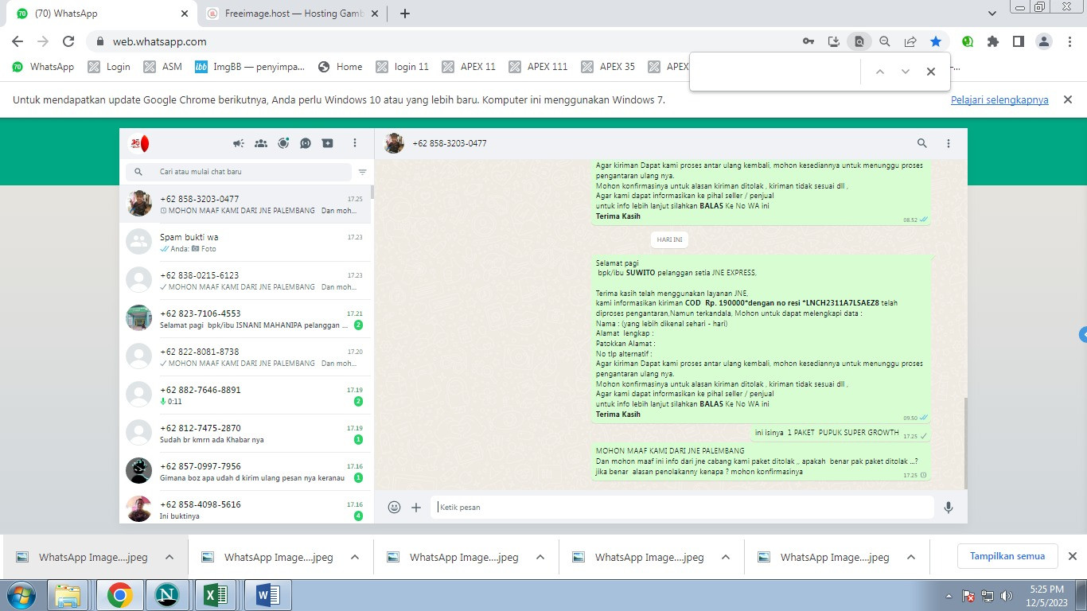
Task: Click contact avatar in conversation header
Action: 394,143
